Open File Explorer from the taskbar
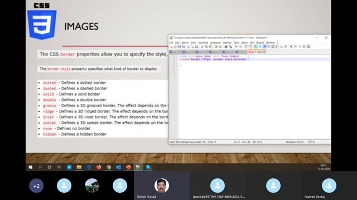 tap(79, 167)
